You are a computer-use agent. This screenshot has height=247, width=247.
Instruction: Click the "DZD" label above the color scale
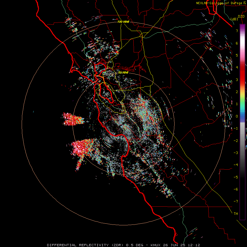(x=241, y=16)
